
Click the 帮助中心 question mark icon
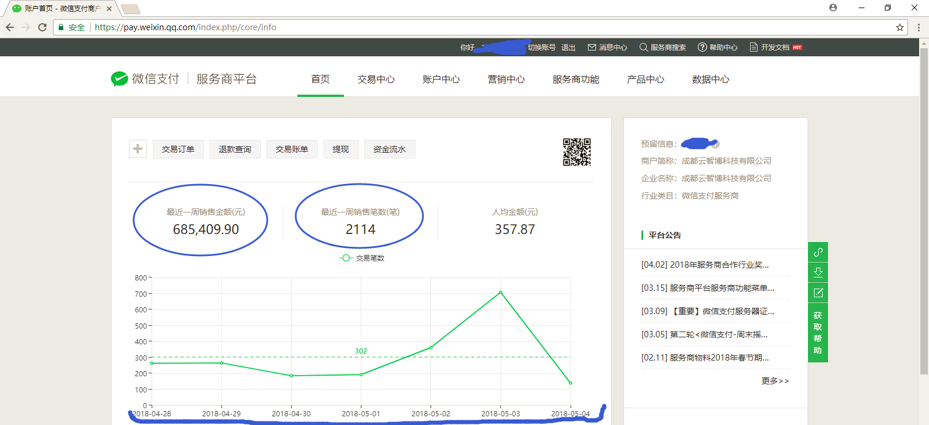702,48
